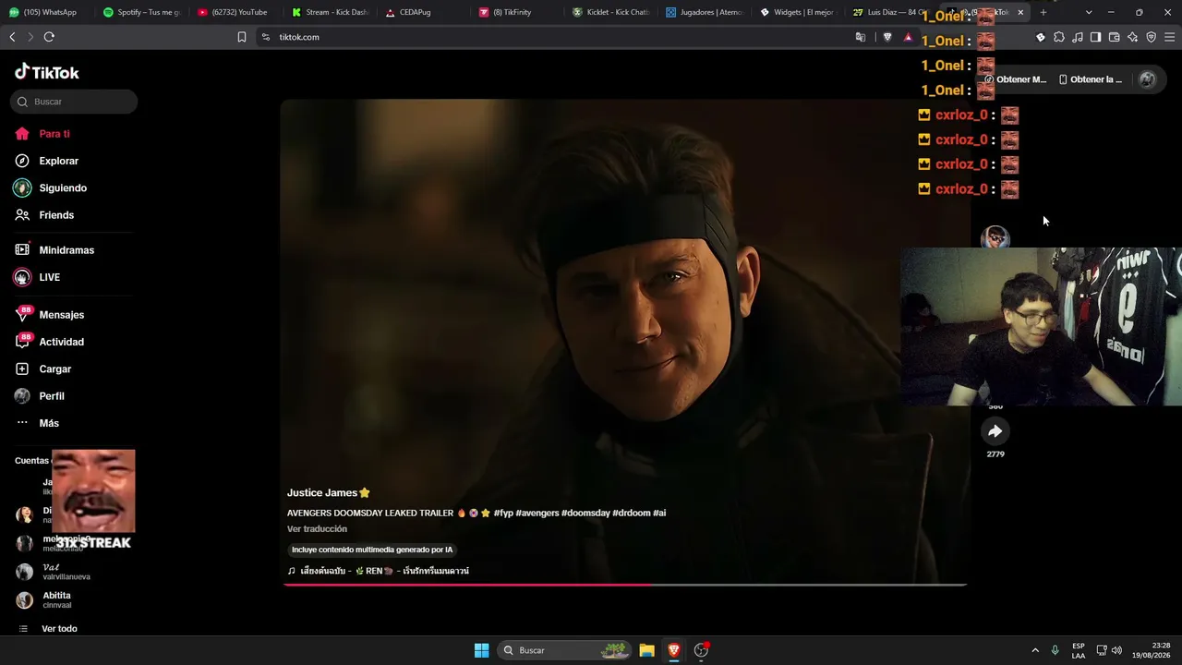This screenshot has width=1182, height=665.
Task: Switch to the Kicklet tab
Action: tap(611, 12)
